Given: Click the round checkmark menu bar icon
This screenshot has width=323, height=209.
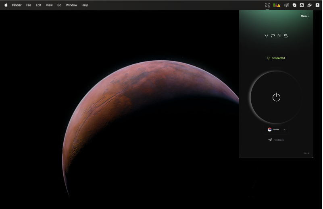Looking at the screenshot, I should [294, 5].
